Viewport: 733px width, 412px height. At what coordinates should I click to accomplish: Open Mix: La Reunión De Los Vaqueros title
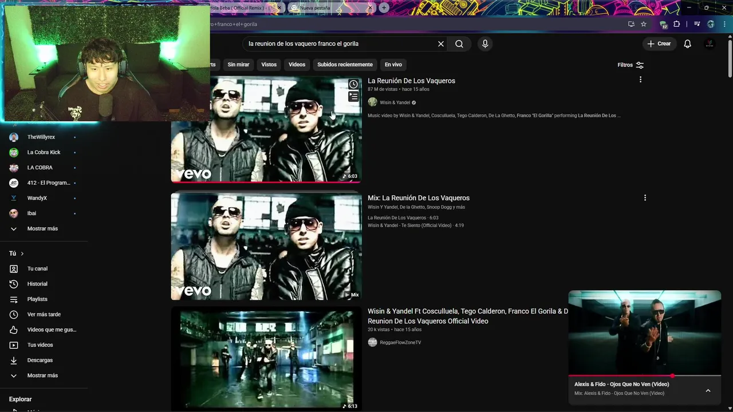tap(419, 198)
